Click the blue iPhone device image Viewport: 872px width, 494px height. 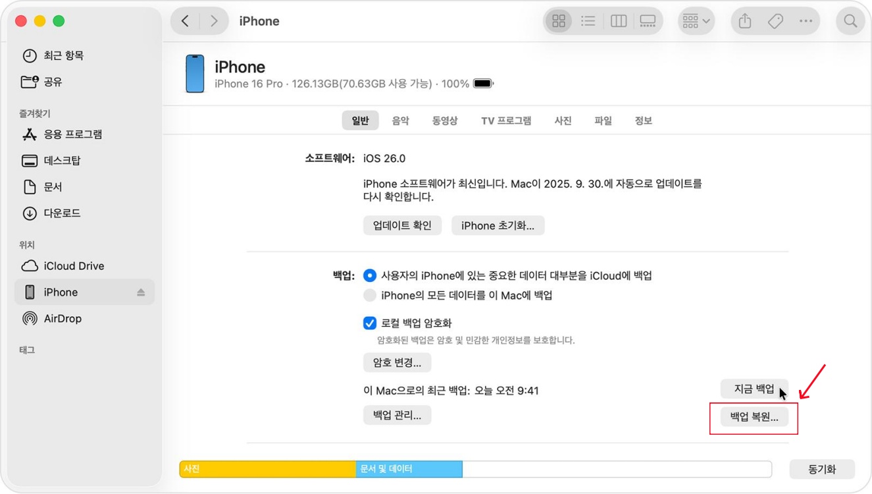[195, 74]
